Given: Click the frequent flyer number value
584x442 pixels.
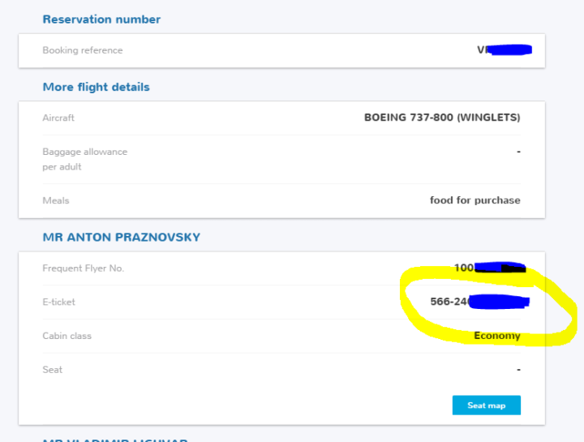Looking at the screenshot, I should 489,268.
